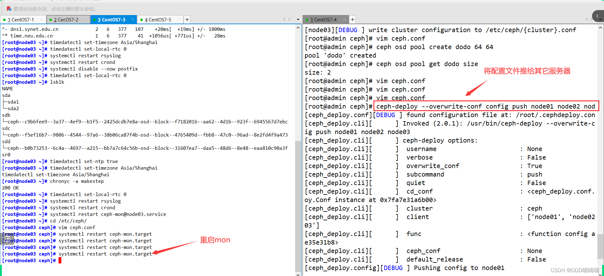Open a new tab in left pane
Screen dimensions: 604x276
click(187, 20)
